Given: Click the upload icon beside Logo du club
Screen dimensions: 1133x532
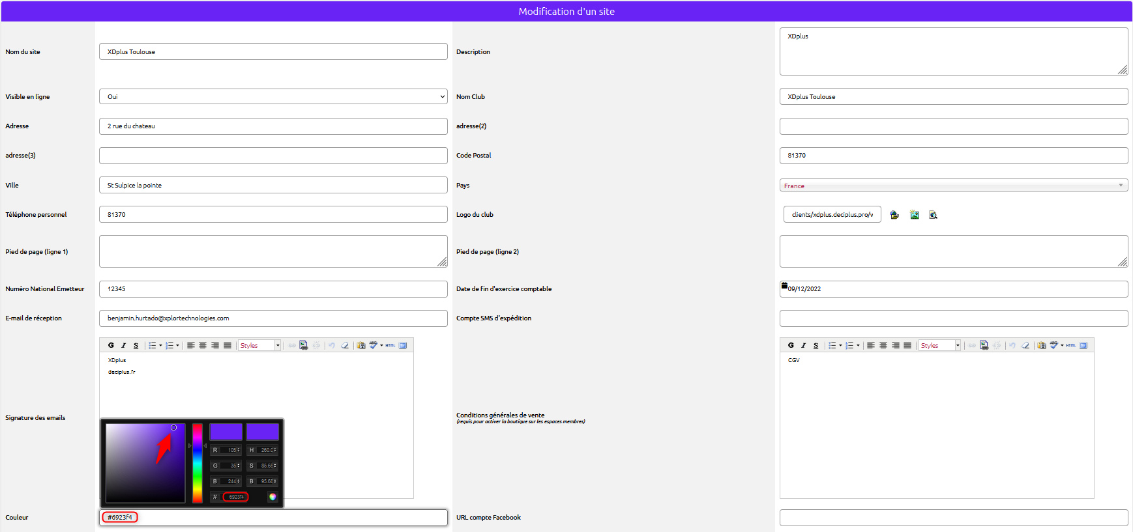Looking at the screenshot, I should coord(894,215).
